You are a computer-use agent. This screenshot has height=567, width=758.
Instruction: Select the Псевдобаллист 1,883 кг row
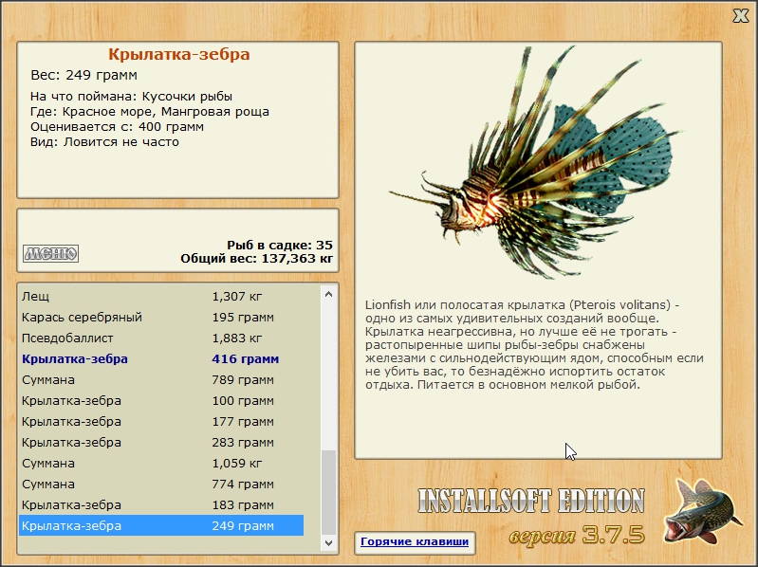pyautogui.click(x=161, y=338)
